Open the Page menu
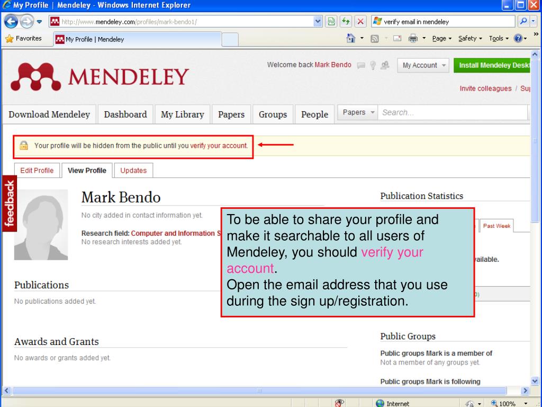This screenshot has width=542, height=407. click(x=442, y=38)
